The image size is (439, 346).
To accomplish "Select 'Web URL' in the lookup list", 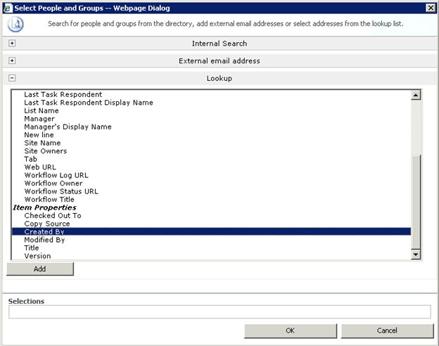I will point(211,167).
